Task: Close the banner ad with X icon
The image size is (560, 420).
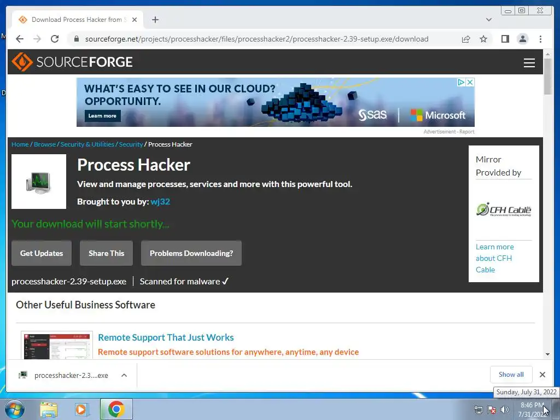Action: point(470,82)
